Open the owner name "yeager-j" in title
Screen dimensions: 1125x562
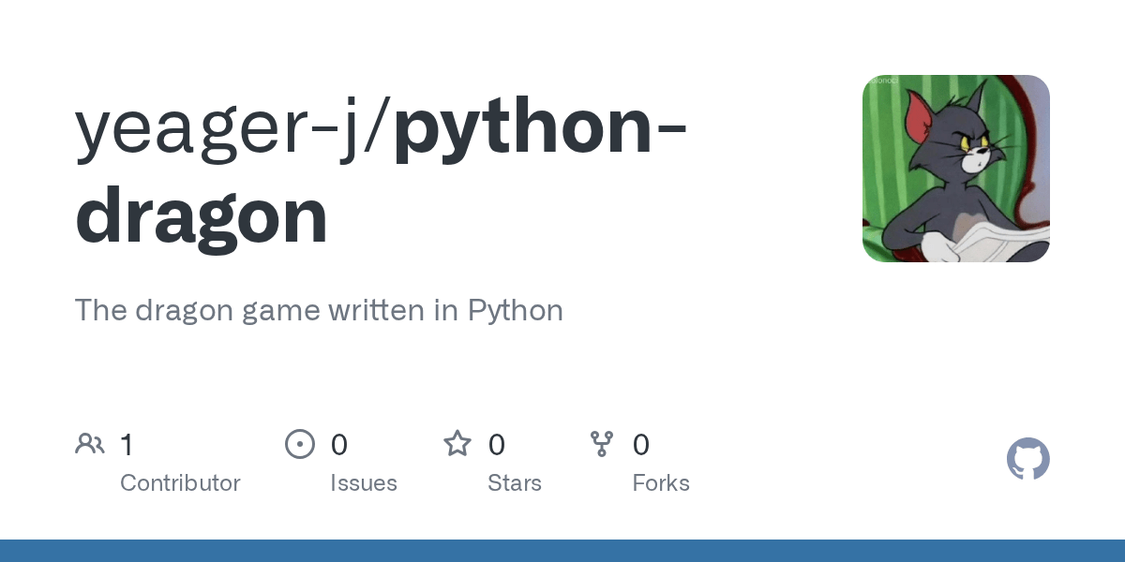tap(225, 128)
